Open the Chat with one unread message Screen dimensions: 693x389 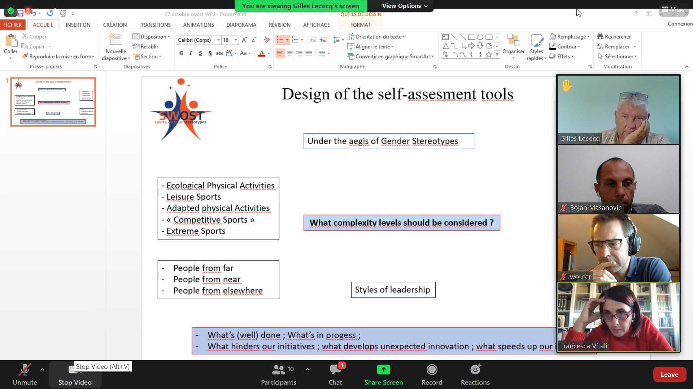click(335, 375)
